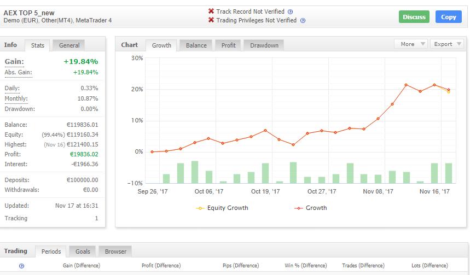Switch to the Balance chart tab
The height and width of the screenshot is (275, 470).
click(x=196, y=45)
